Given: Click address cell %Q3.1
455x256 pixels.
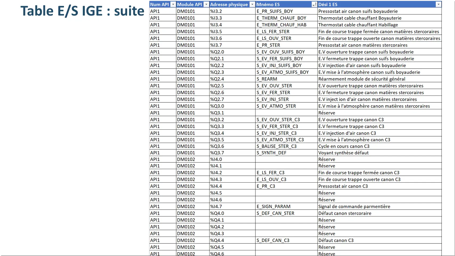Looking at the screenshot, I should tap(232, 113).
